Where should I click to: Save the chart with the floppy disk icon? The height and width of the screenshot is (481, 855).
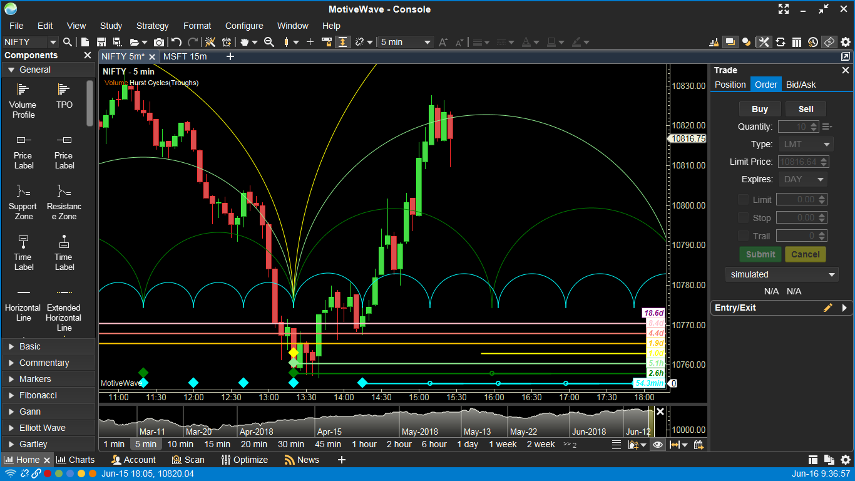(x=101, y=42)
